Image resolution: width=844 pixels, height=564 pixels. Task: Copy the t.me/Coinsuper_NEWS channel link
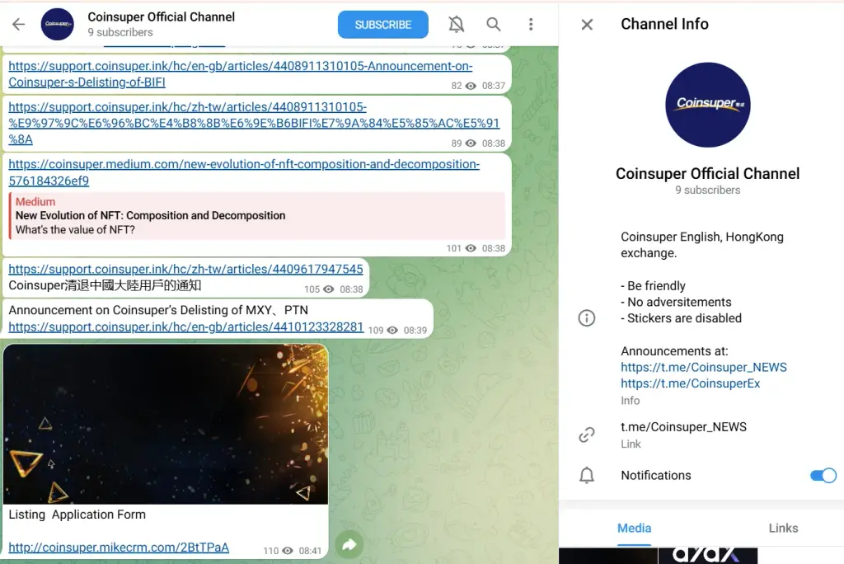tap(683, 427)
